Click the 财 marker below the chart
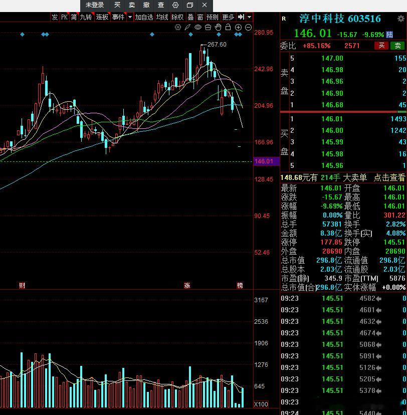 click(x=22, y=285)
